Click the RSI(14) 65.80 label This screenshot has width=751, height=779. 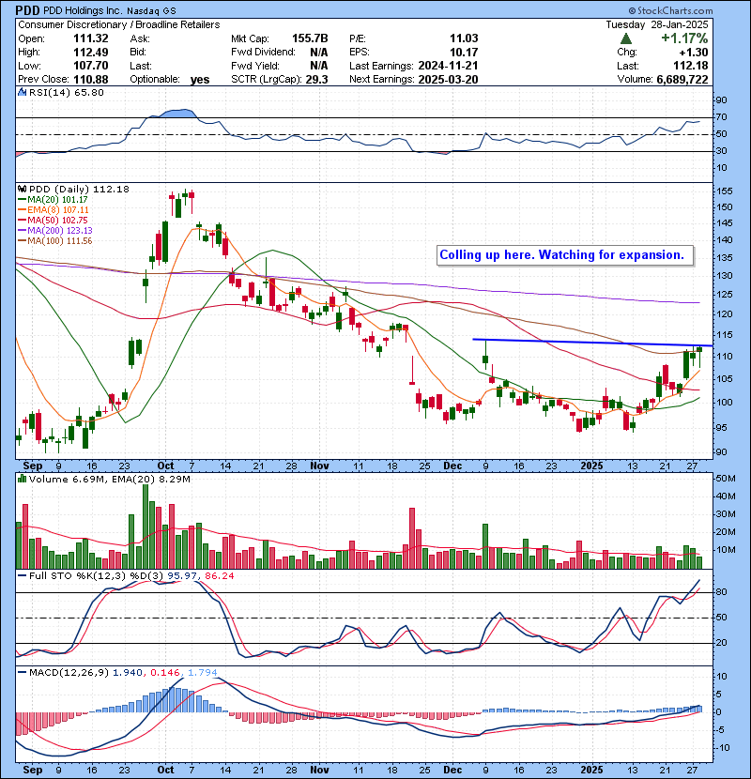67,92
